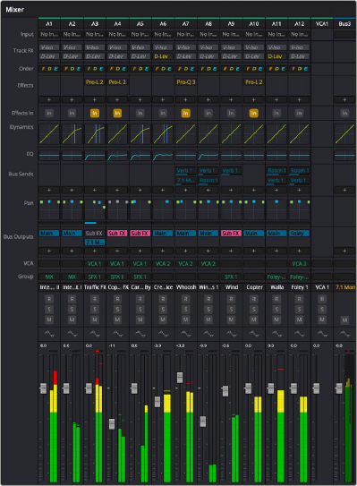Mute the Bus3 7.1 Mon strip
Image resolution: width=357 pixels, height=486 pixels.
tap(344, 320)
